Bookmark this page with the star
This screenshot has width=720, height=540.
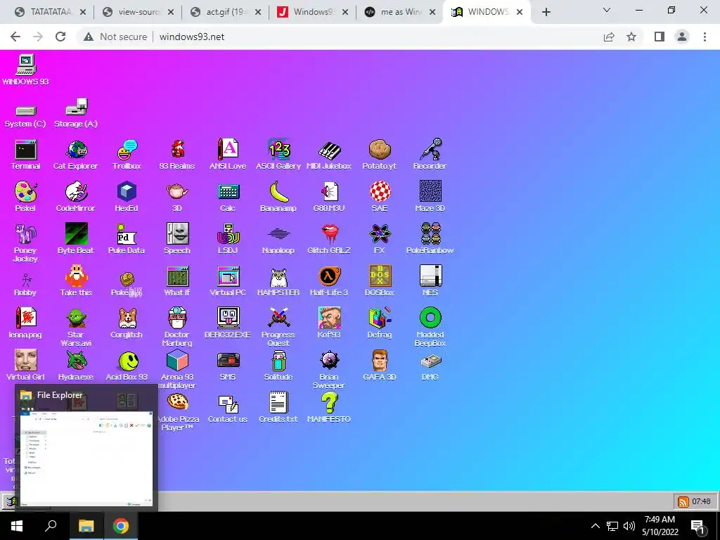pyautogui.click(x=631, y=37)
